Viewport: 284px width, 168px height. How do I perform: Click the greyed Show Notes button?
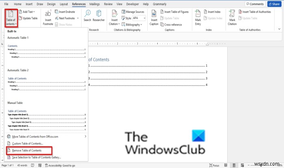coord(64,25)
